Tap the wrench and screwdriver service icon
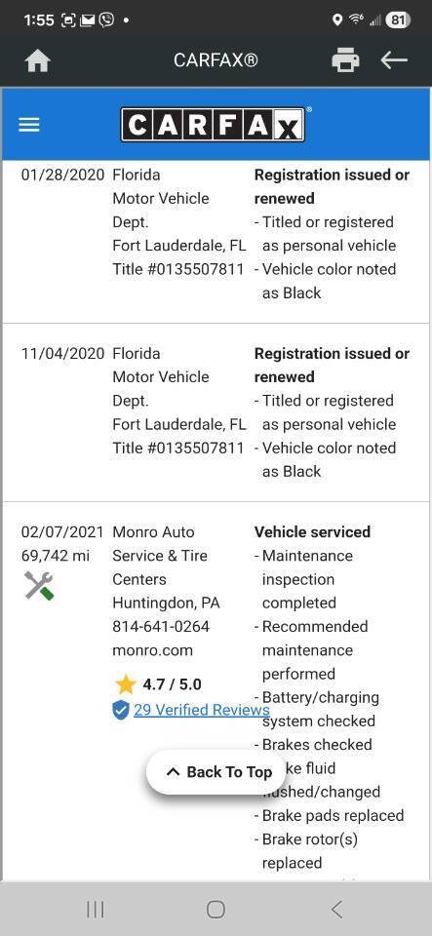Viewport: 432px width, 936px height. (39, 586)
